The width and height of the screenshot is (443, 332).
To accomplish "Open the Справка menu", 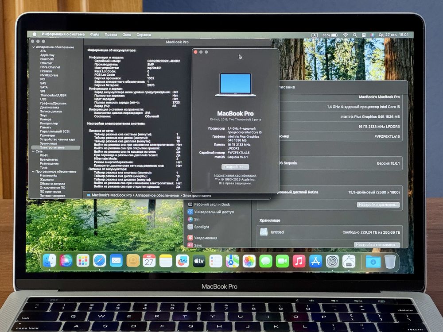I will pos(144,35).
